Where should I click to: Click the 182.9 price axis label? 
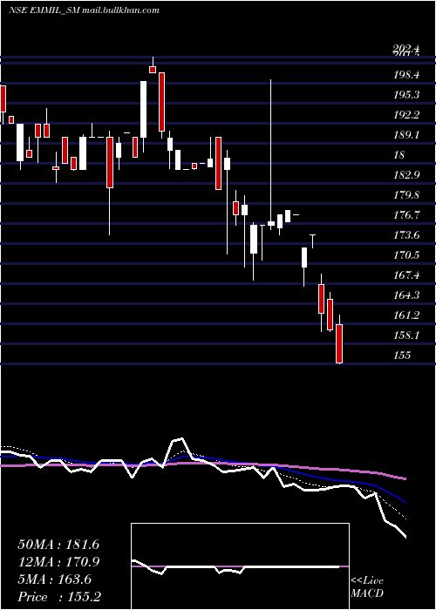point(406,175)
